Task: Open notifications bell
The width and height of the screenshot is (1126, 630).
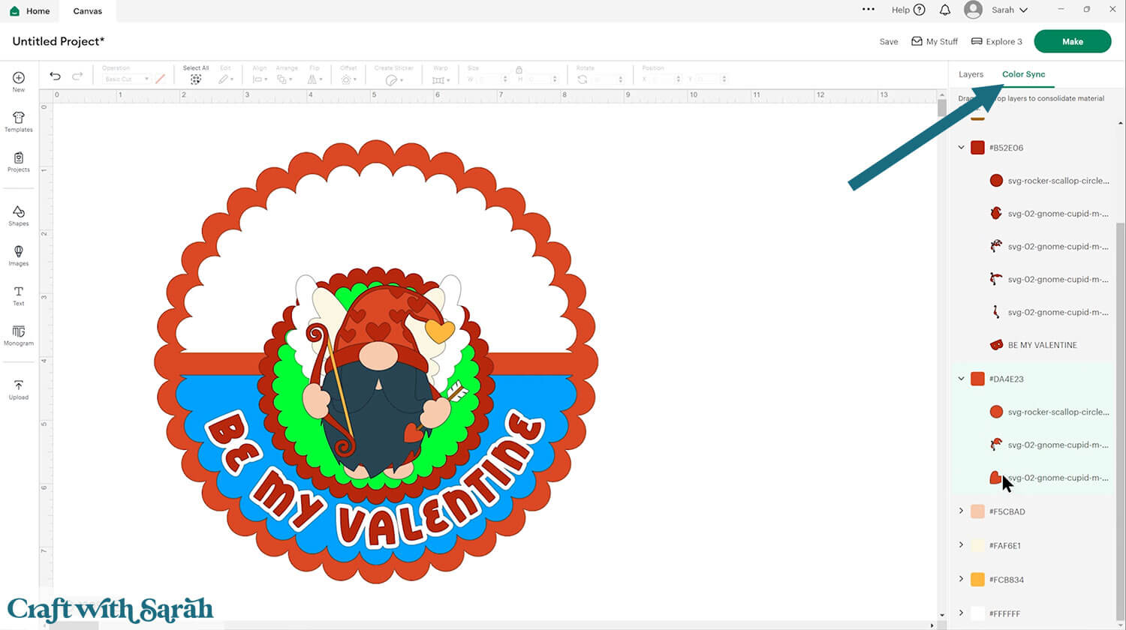Action: pyautogui.click(x=945, y=10)
